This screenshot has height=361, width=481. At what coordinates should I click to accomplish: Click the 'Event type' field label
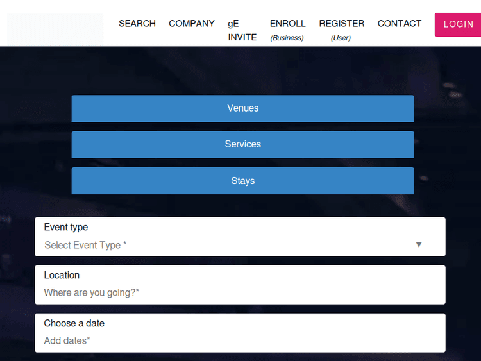tap(65, 227)
